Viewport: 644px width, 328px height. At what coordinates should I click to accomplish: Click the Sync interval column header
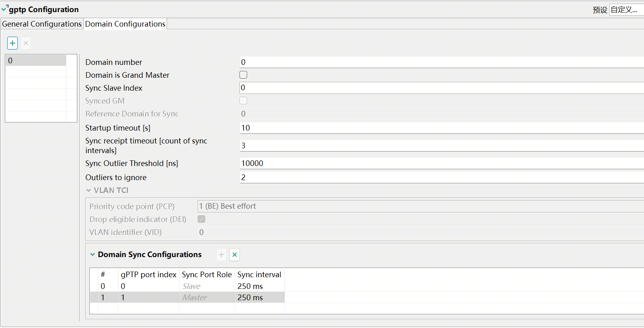point(259,274)
